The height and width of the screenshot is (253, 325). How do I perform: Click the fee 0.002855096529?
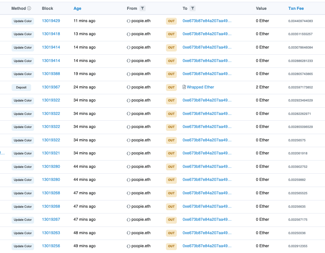pos(300,127)
